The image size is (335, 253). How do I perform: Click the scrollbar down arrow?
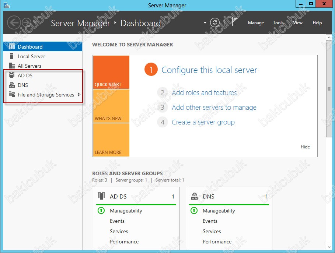tap(329, 247)
